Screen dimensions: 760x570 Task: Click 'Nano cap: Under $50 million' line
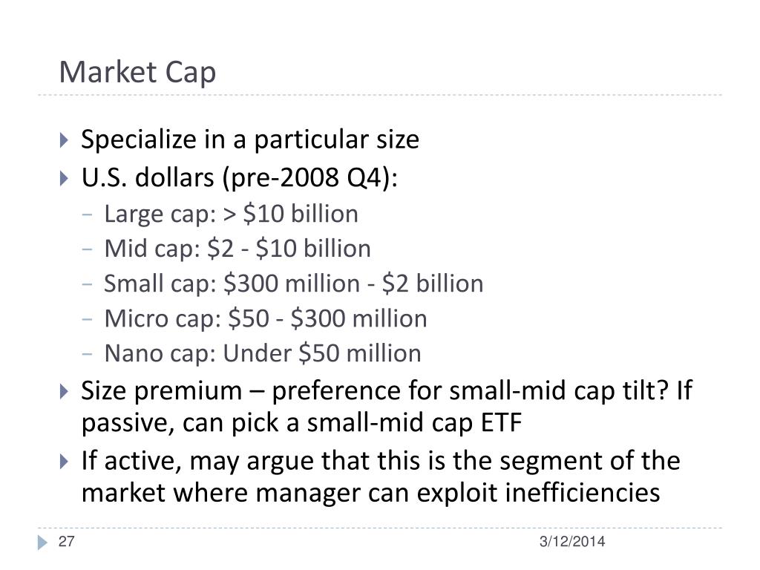pyautogui.click(x=263, y=353)
